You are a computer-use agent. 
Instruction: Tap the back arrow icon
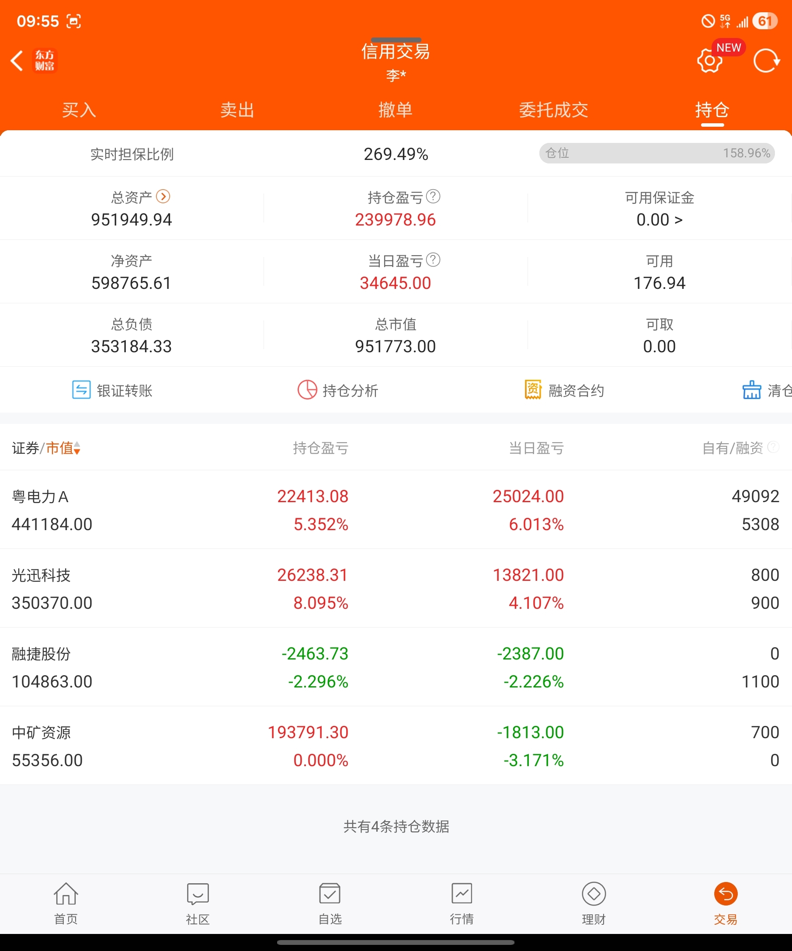point(17,61)
